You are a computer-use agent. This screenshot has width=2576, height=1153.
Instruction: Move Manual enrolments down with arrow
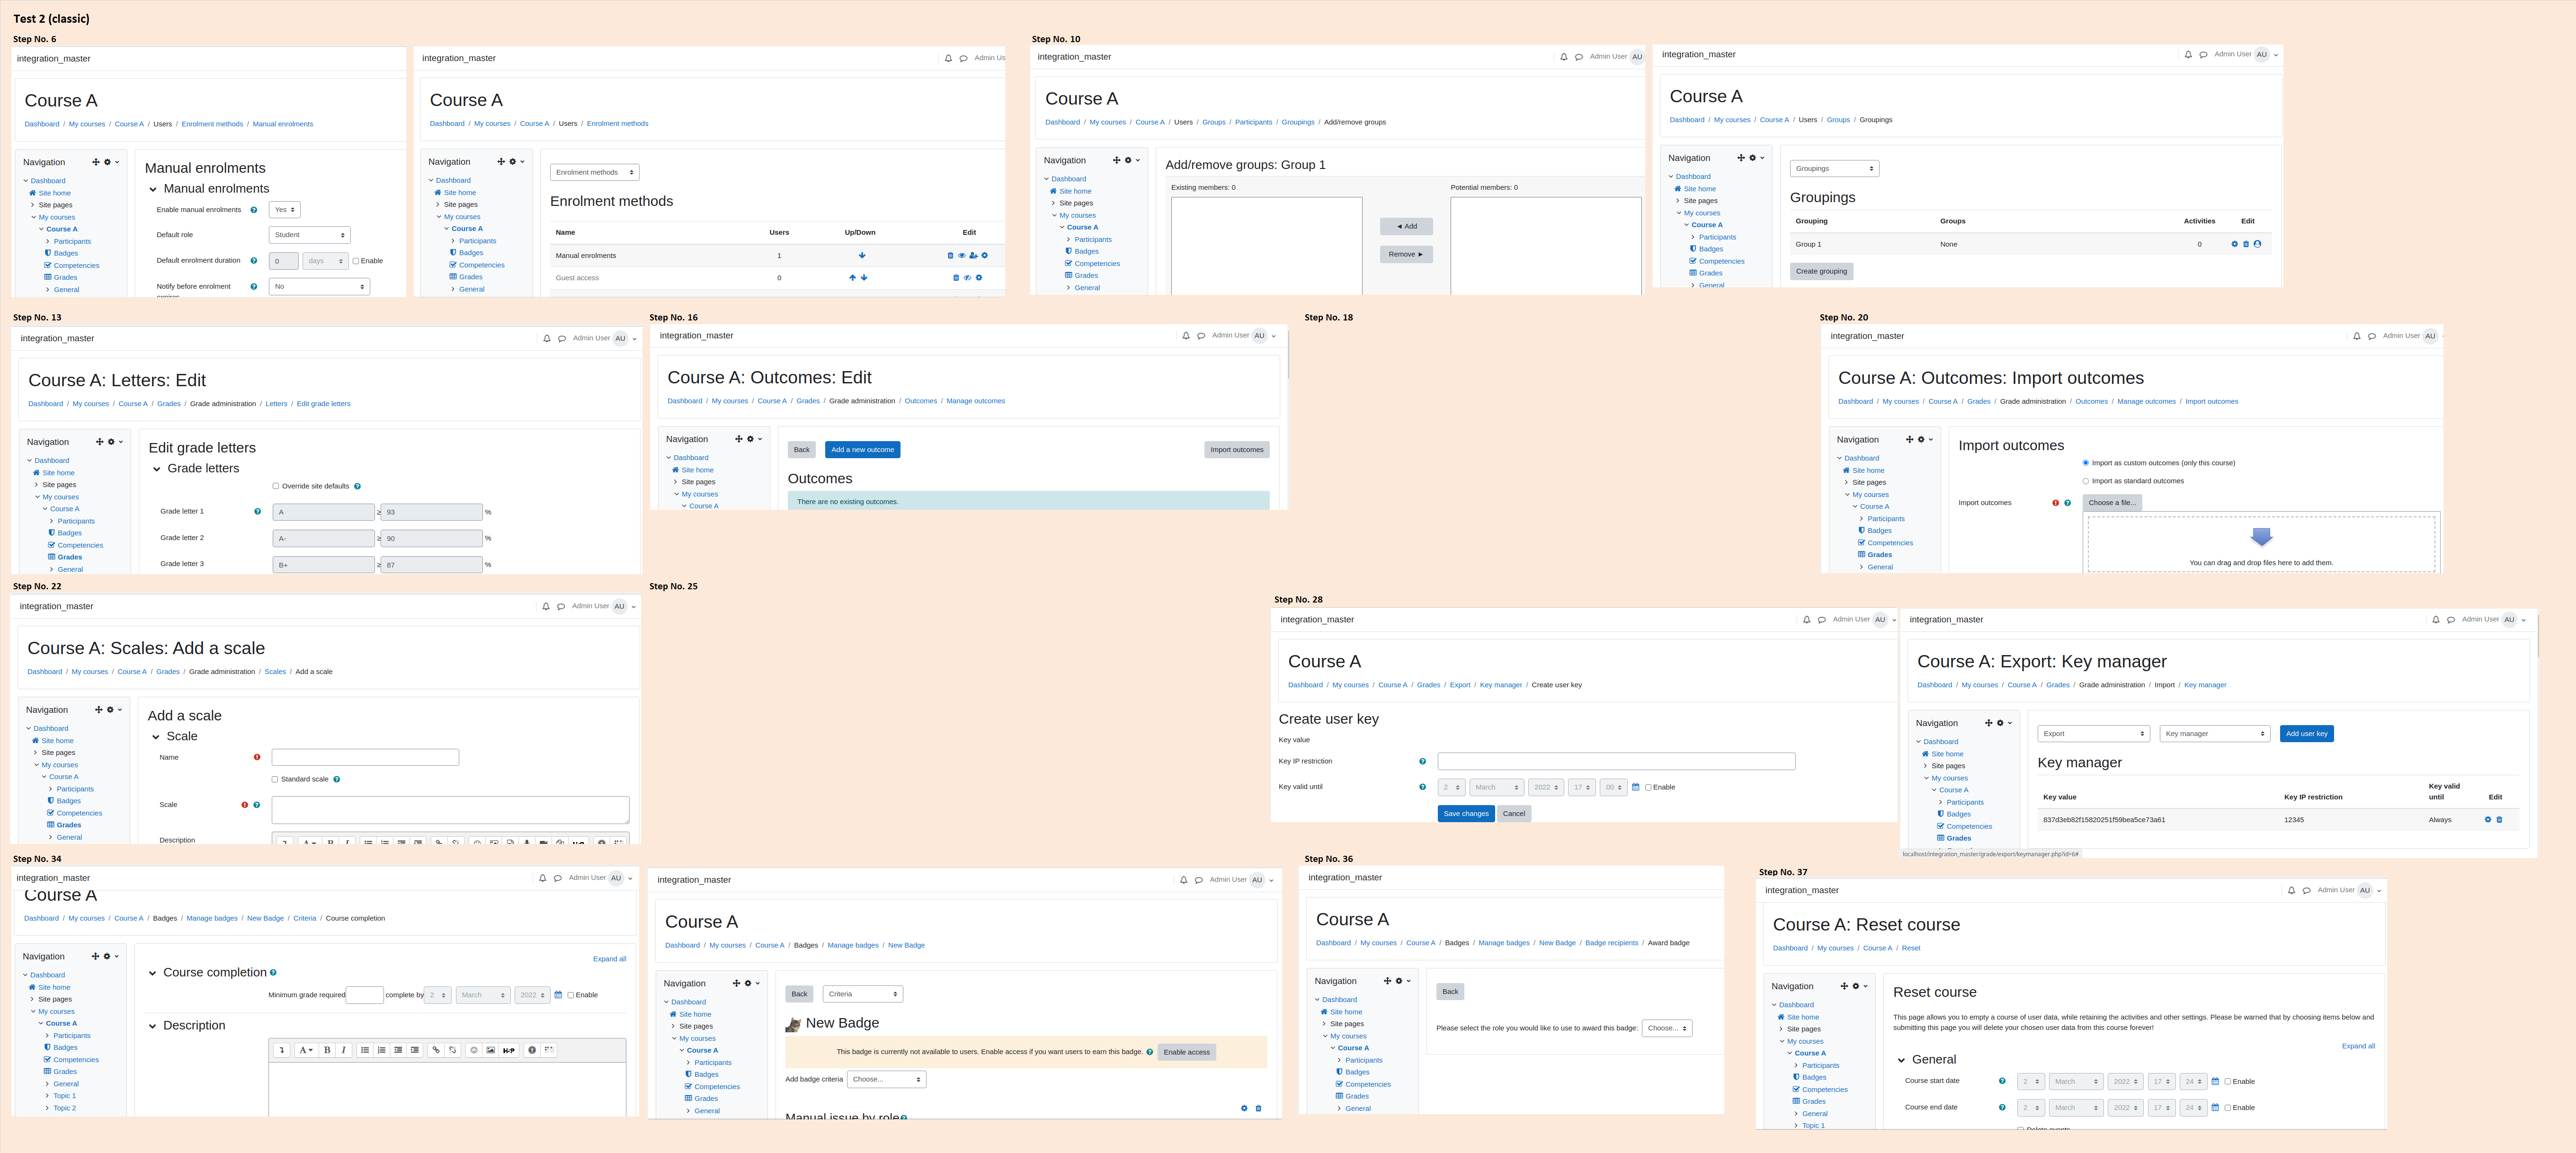click(862, 256)
